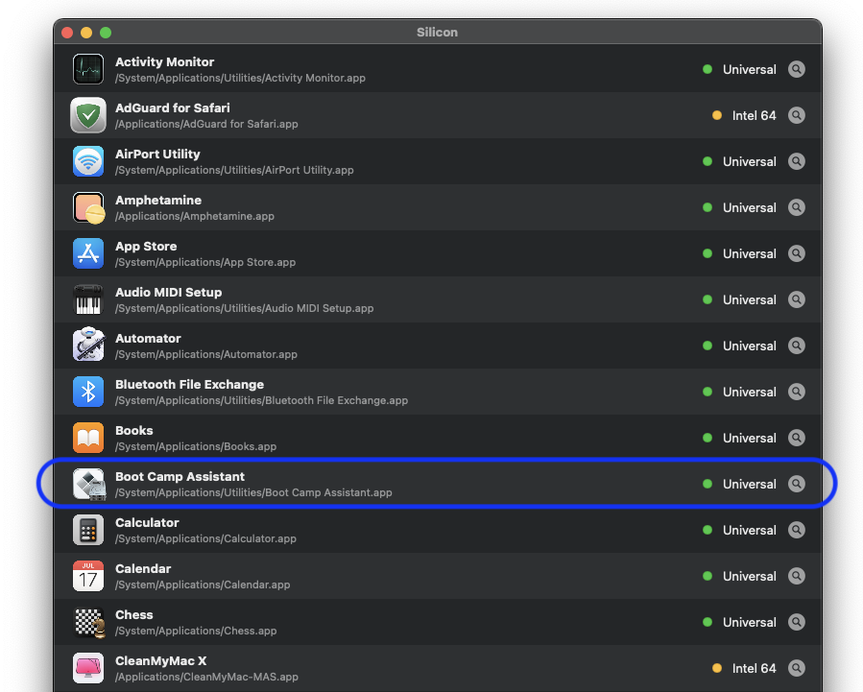
Task: Click the yellow minimize window button
Action: (x=86, y=33)
